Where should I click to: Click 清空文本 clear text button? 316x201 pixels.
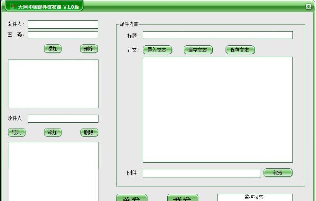click(198, 50)
